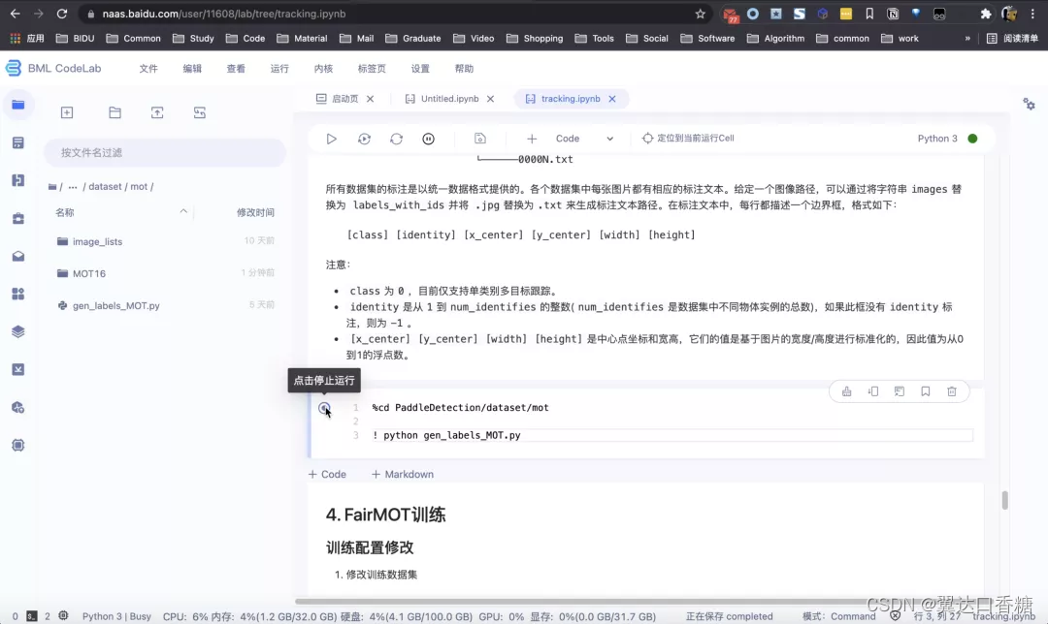Click 定位到当前运行Cell to jump to running cell
Screen dimensions: 1048x624
tap(691, 139)
